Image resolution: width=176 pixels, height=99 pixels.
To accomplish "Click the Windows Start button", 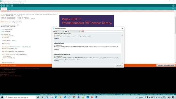I will pos(2,97).
